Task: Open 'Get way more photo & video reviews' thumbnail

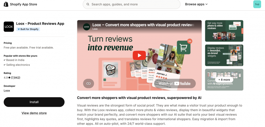Action: click(224, 31)
